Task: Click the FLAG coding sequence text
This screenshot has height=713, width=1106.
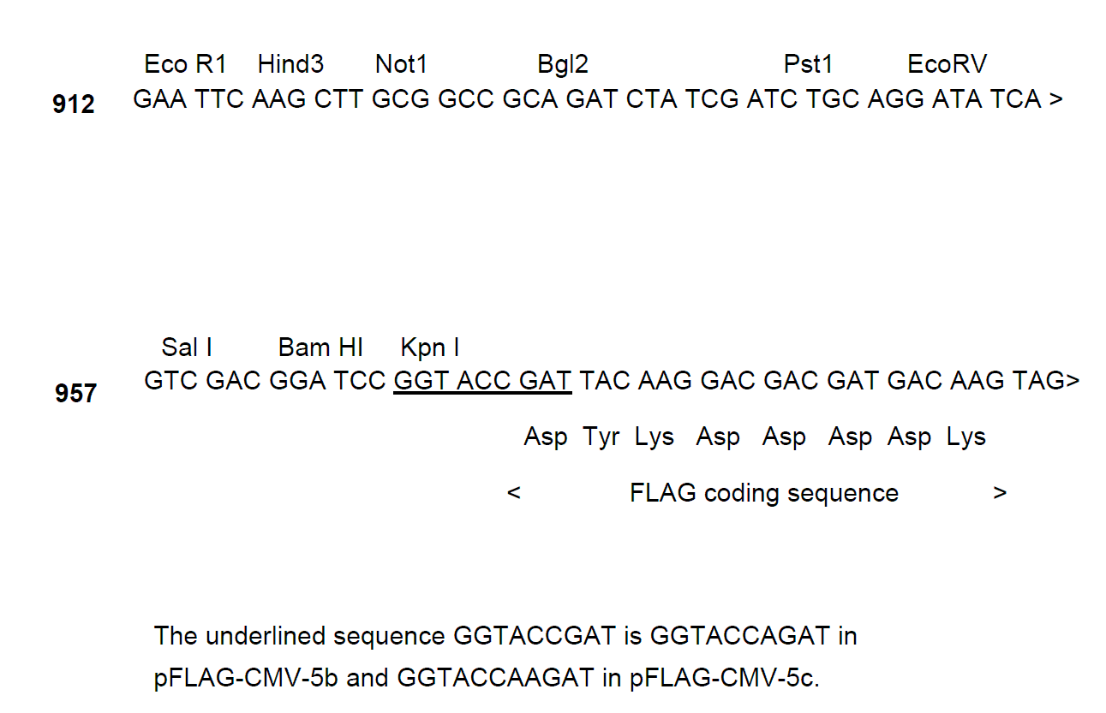Action: [763, 494]
